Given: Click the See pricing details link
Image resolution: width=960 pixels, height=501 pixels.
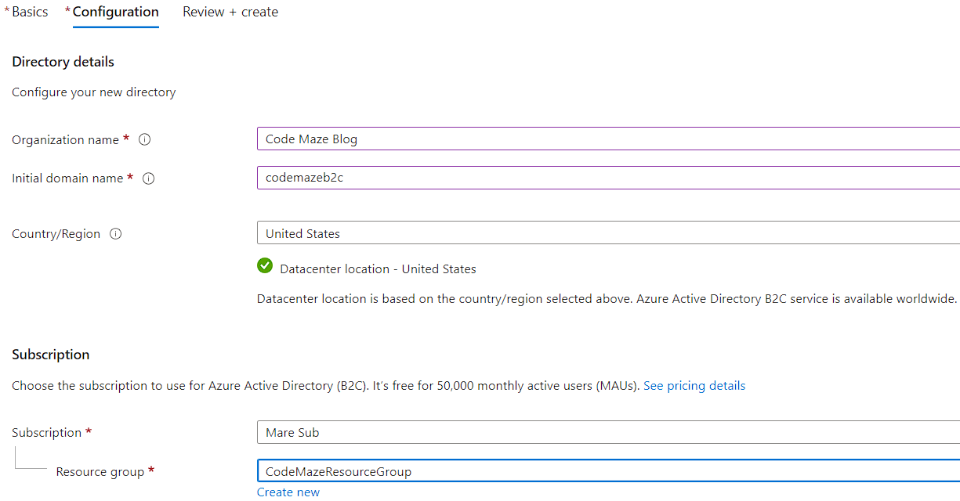Looking at the screenshot, I should click(694, 386).
